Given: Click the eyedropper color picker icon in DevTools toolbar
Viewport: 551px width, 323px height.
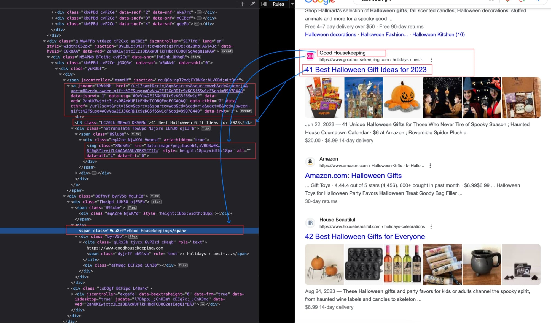Looking at the screenshot, I should point(252,4).
